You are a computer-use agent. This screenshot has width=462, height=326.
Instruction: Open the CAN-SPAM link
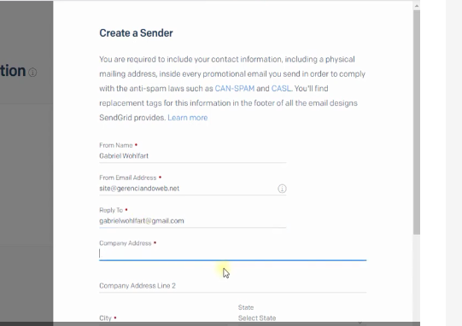coord(235,89)
